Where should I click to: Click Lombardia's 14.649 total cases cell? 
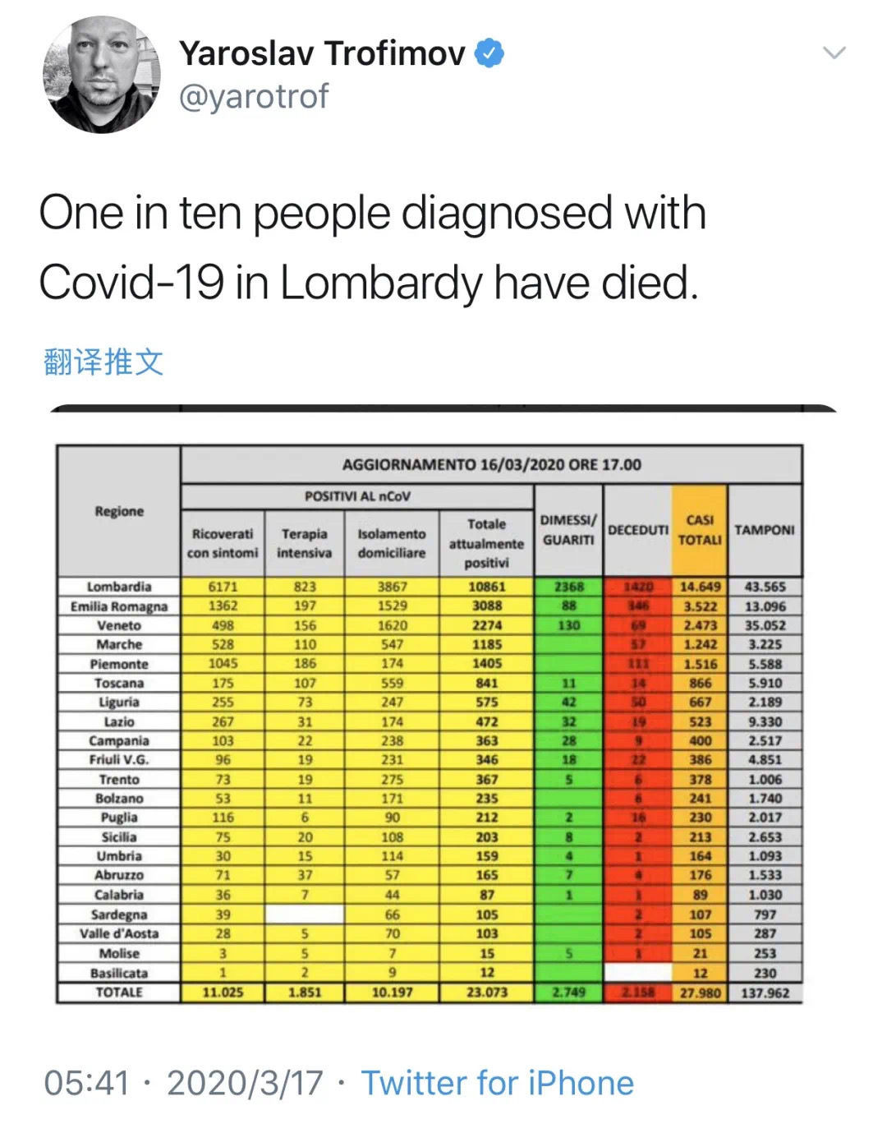coord(700,587)
